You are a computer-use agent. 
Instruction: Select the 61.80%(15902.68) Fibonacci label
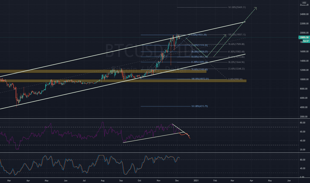[x=236, y=52]
